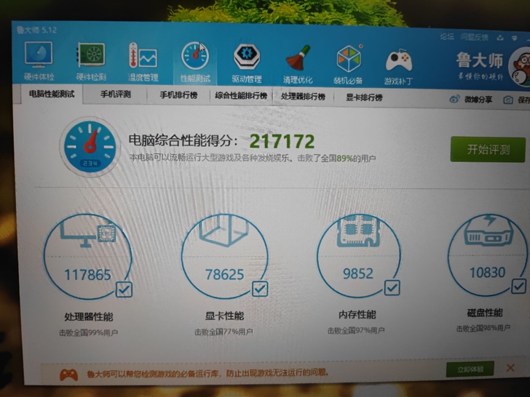Click the speedometer score gauge icon
Viewport: 530px width, 397px height.
click(90, 147)
